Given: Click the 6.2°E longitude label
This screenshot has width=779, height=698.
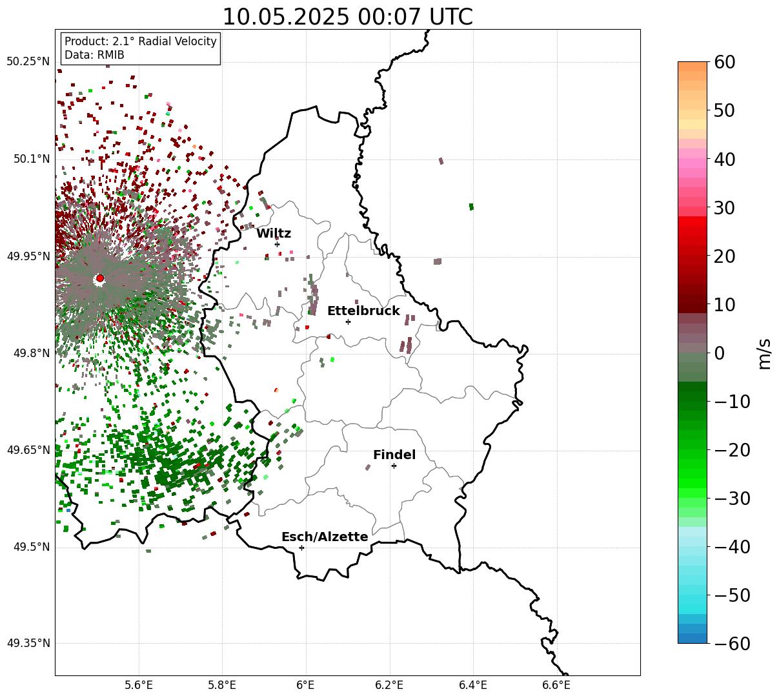Looking at the screenshot, I should (390, 684).
